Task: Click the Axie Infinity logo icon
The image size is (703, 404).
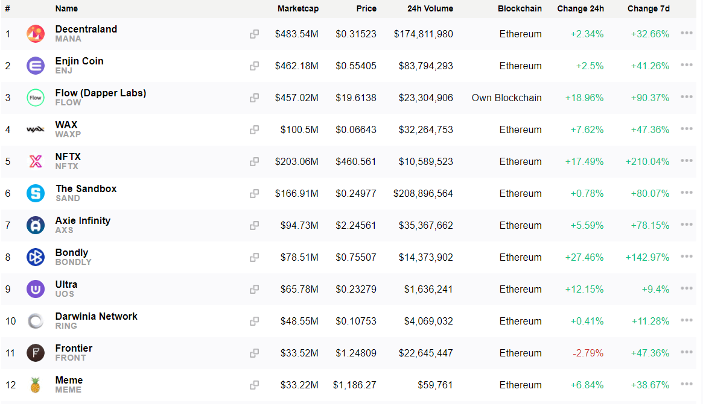Action: point(36,225)
